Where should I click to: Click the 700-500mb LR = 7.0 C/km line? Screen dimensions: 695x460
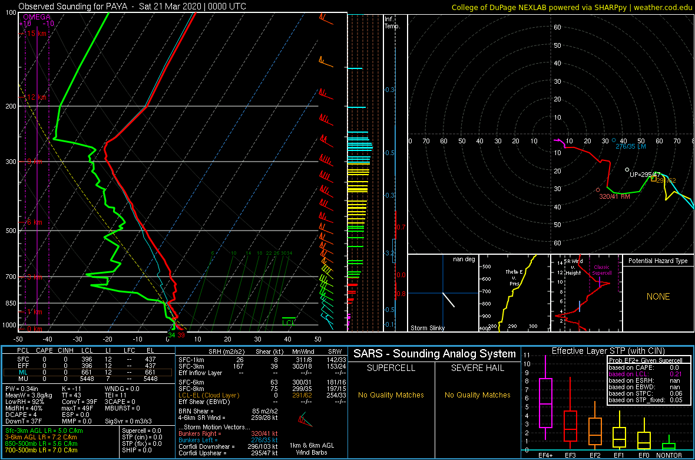tap(41, 450)
